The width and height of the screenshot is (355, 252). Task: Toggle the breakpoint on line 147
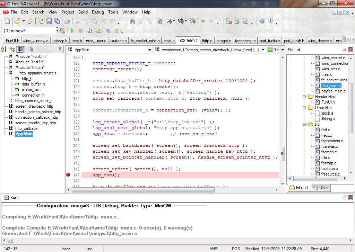click(68, 175)
